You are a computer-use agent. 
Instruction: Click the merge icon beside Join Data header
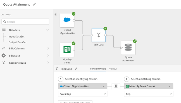(57, 68)
